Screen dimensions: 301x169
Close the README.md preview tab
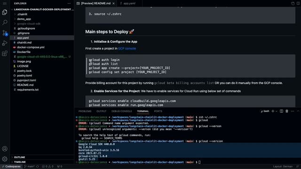(x=114, y=3)
